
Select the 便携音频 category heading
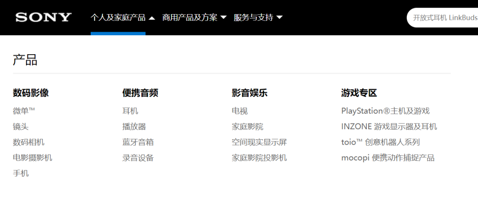(140, 93)
